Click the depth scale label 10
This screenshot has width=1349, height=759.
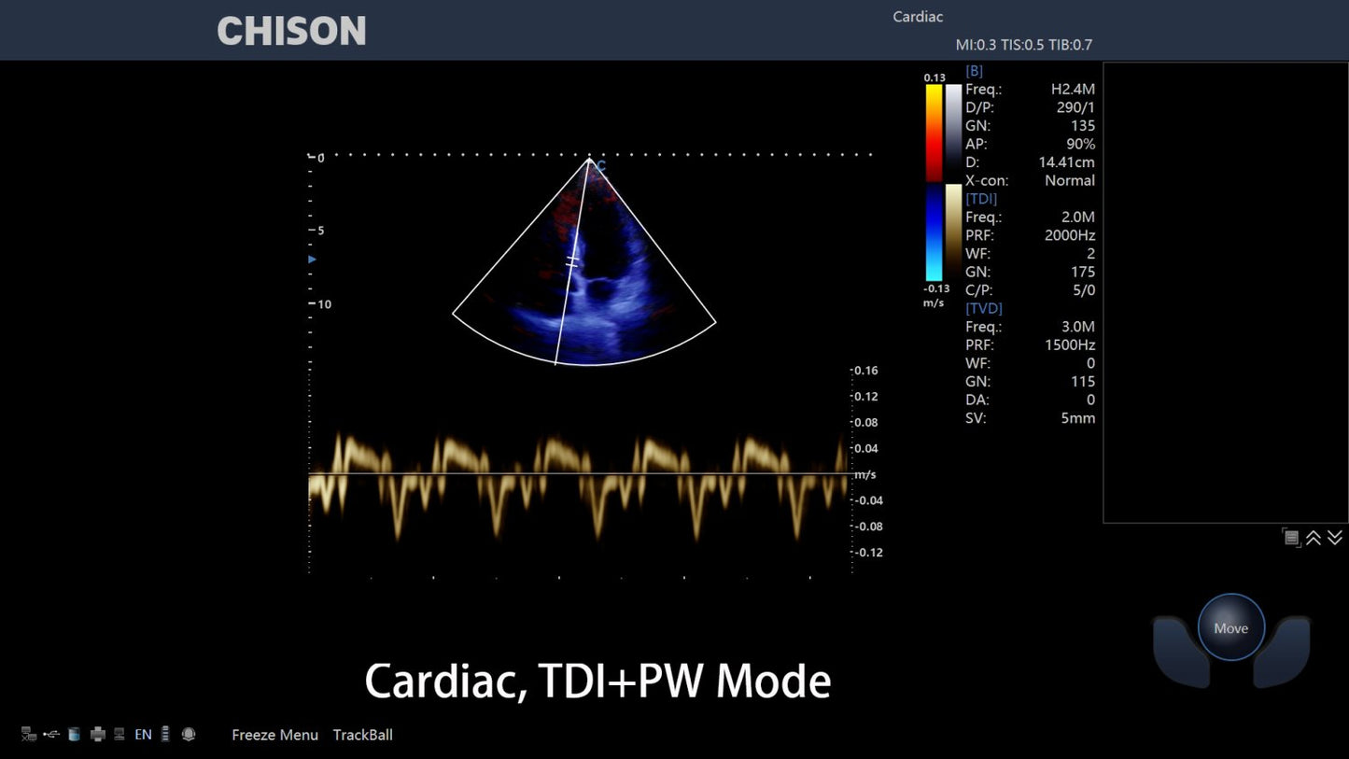(x=325, y=304)
